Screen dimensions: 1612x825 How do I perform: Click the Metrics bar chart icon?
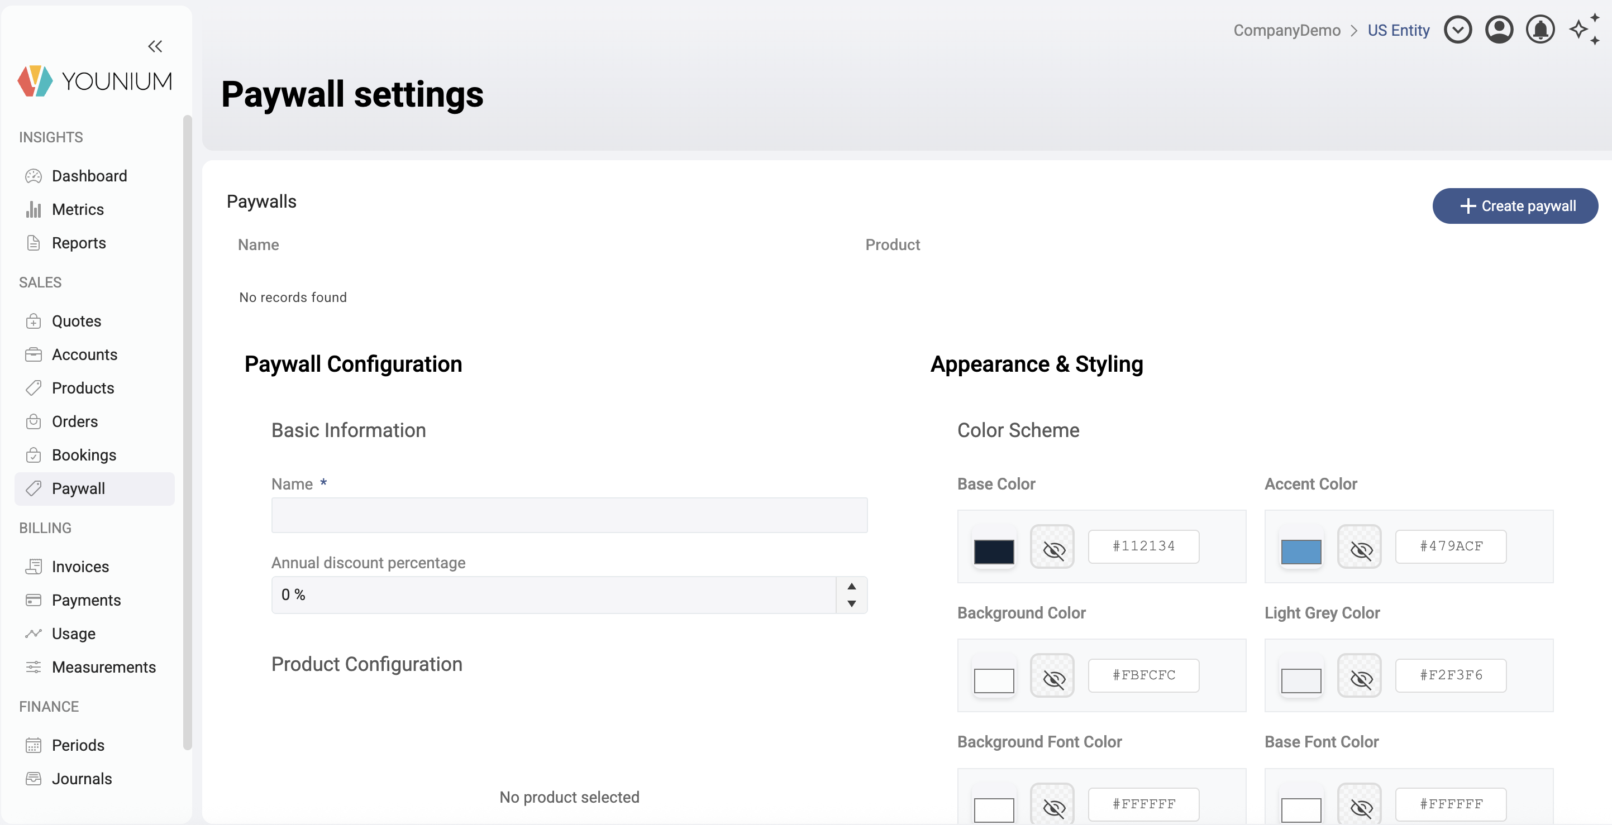click(x=34, y=209)
